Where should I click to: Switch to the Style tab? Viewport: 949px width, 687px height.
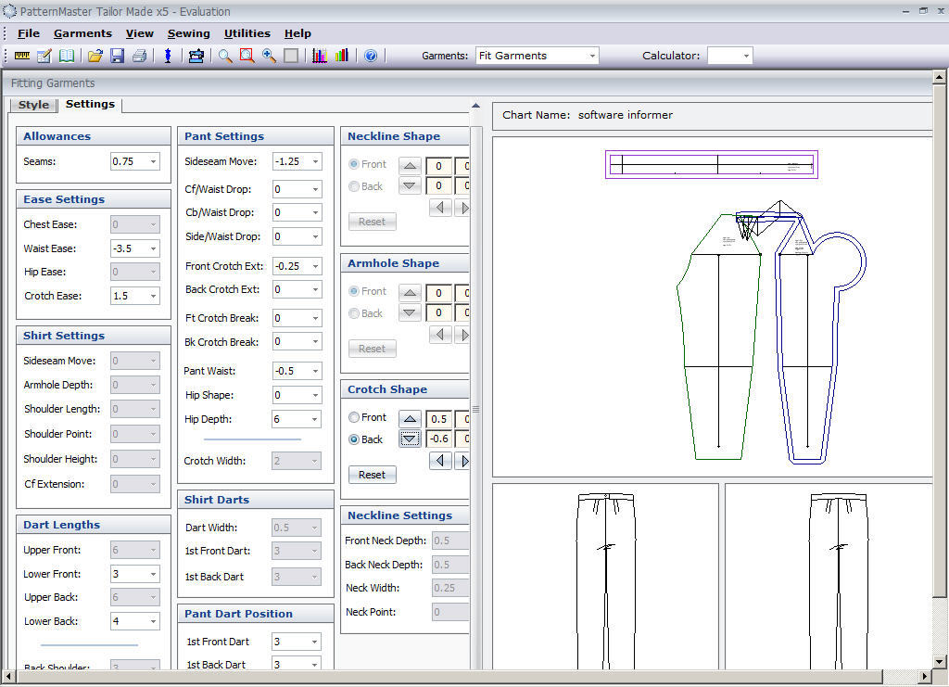click(33, 105)
